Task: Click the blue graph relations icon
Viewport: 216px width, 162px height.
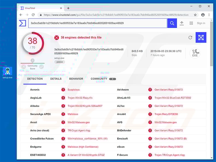Action: click(201, 38)
